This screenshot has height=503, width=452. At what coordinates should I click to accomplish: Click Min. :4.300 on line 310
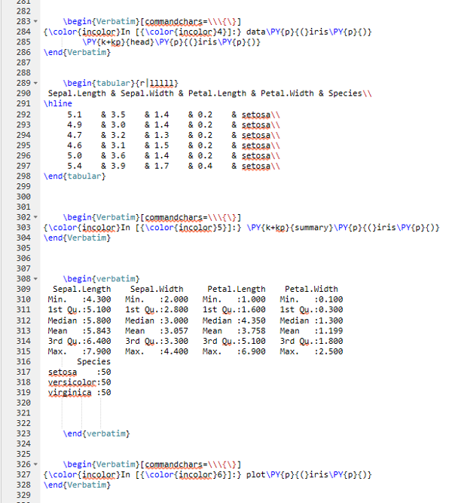[x=80, y=299]
